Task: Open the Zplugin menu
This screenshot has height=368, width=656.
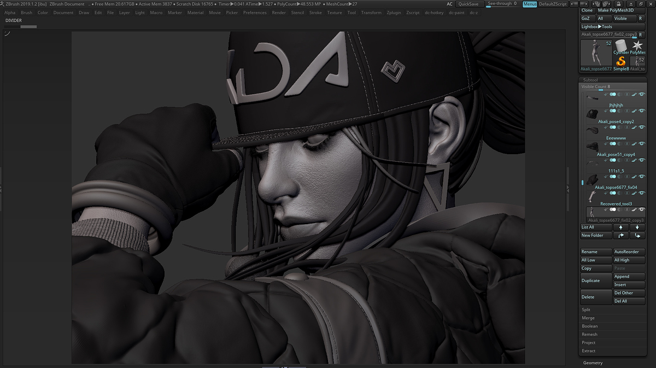Action: point(394,13)
